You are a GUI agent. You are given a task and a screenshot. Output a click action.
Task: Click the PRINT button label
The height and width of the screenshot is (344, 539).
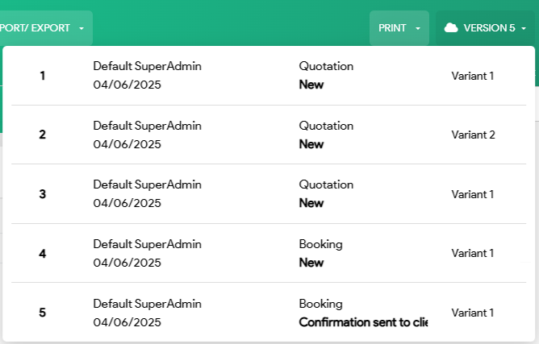(x=392, y=28)
